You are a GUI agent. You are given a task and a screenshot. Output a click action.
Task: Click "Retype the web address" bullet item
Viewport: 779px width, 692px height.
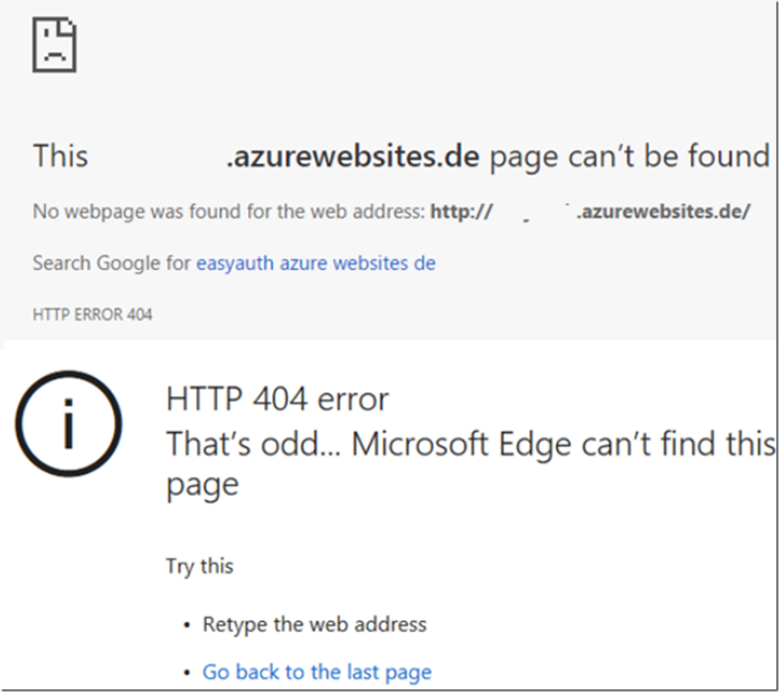coord(314,624)
